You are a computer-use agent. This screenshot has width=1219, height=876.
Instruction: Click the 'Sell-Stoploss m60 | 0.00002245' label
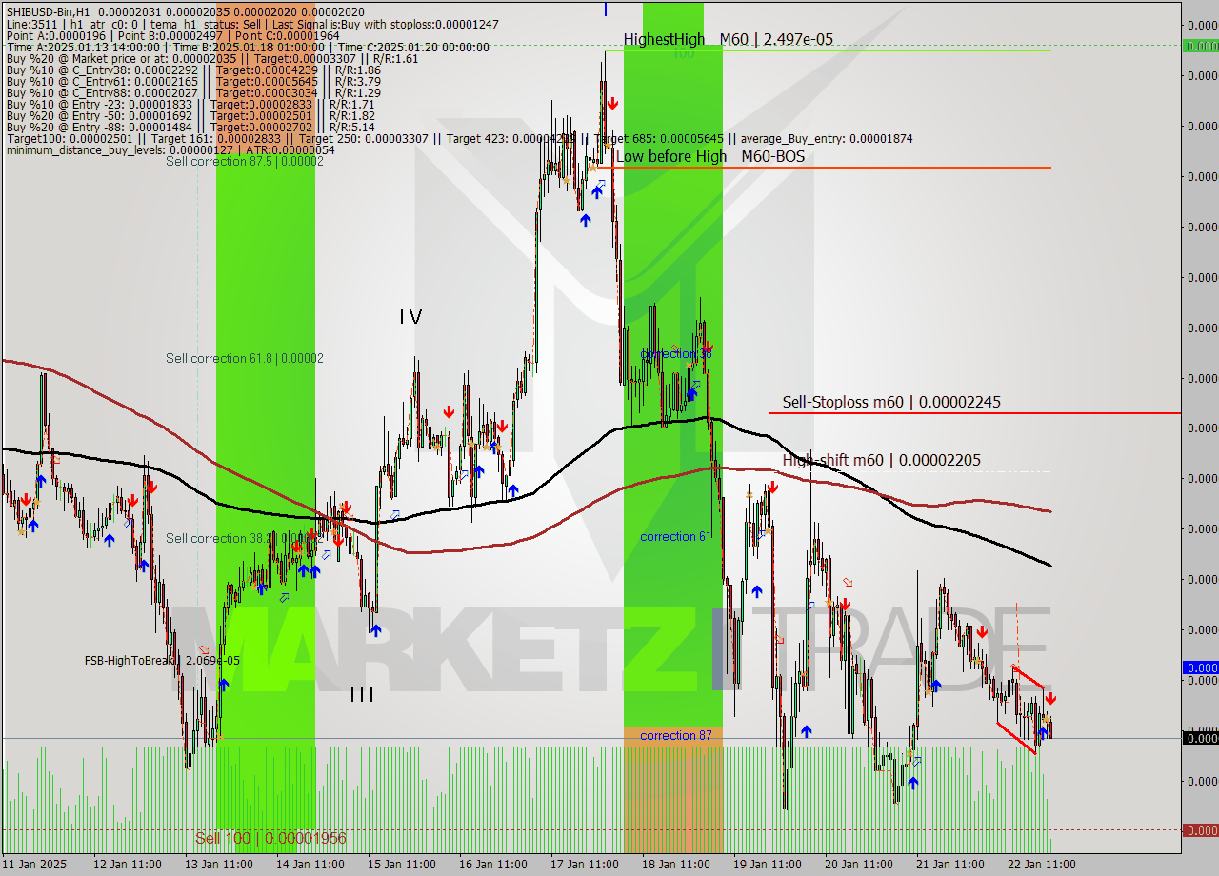(x=891, y=402)
